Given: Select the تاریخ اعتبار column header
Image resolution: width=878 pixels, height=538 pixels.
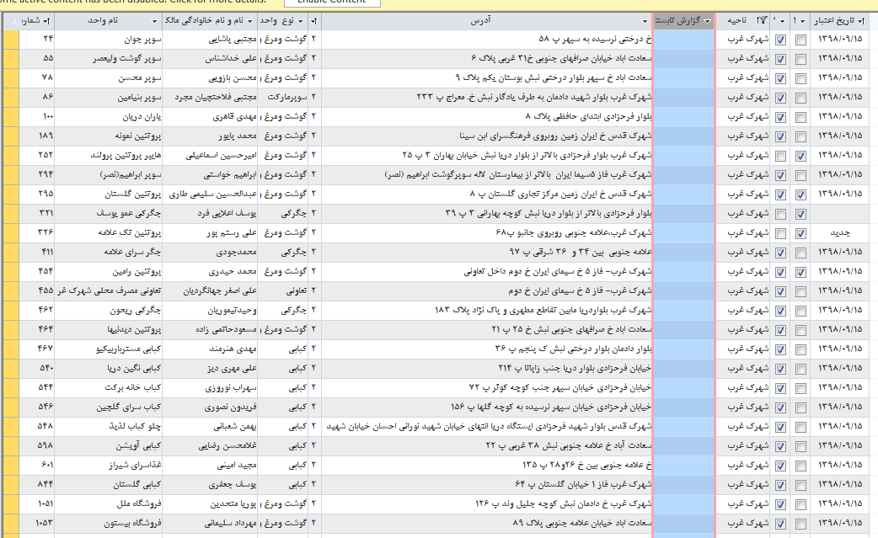Looking at the screenshot, I should tap(839, 21).
